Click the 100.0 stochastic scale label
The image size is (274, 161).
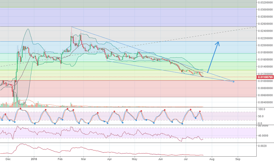262,109
